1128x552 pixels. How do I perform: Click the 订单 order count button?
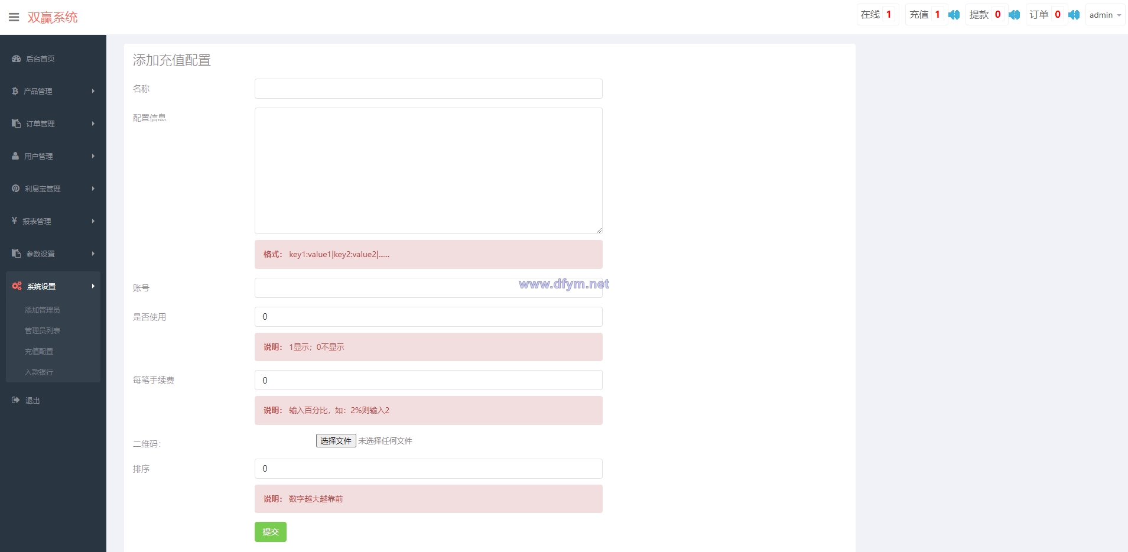pos(1046,15)
